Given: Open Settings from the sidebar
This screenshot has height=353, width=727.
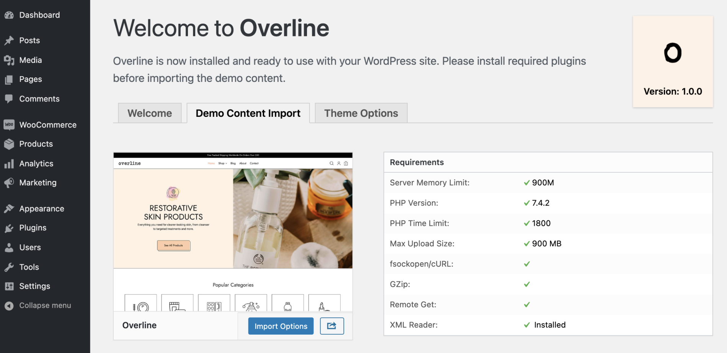Looking at the screenshot, I should (x=9, y=286).
